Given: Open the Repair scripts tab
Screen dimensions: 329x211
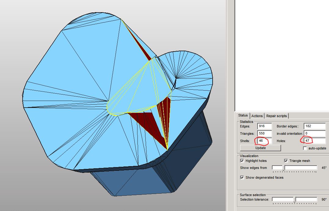Looking at the screenshot, I should [276, 116].
